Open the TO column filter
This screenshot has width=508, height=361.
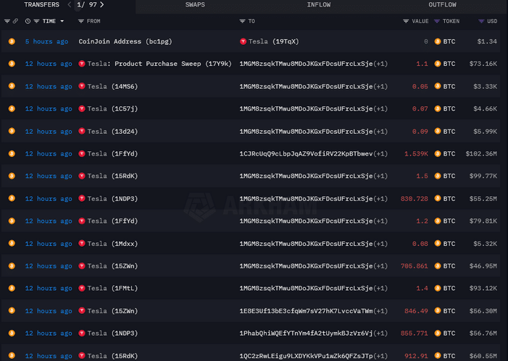242,21
